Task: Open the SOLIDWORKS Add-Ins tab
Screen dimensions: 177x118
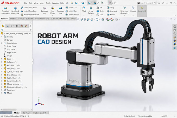Action: 60,19
